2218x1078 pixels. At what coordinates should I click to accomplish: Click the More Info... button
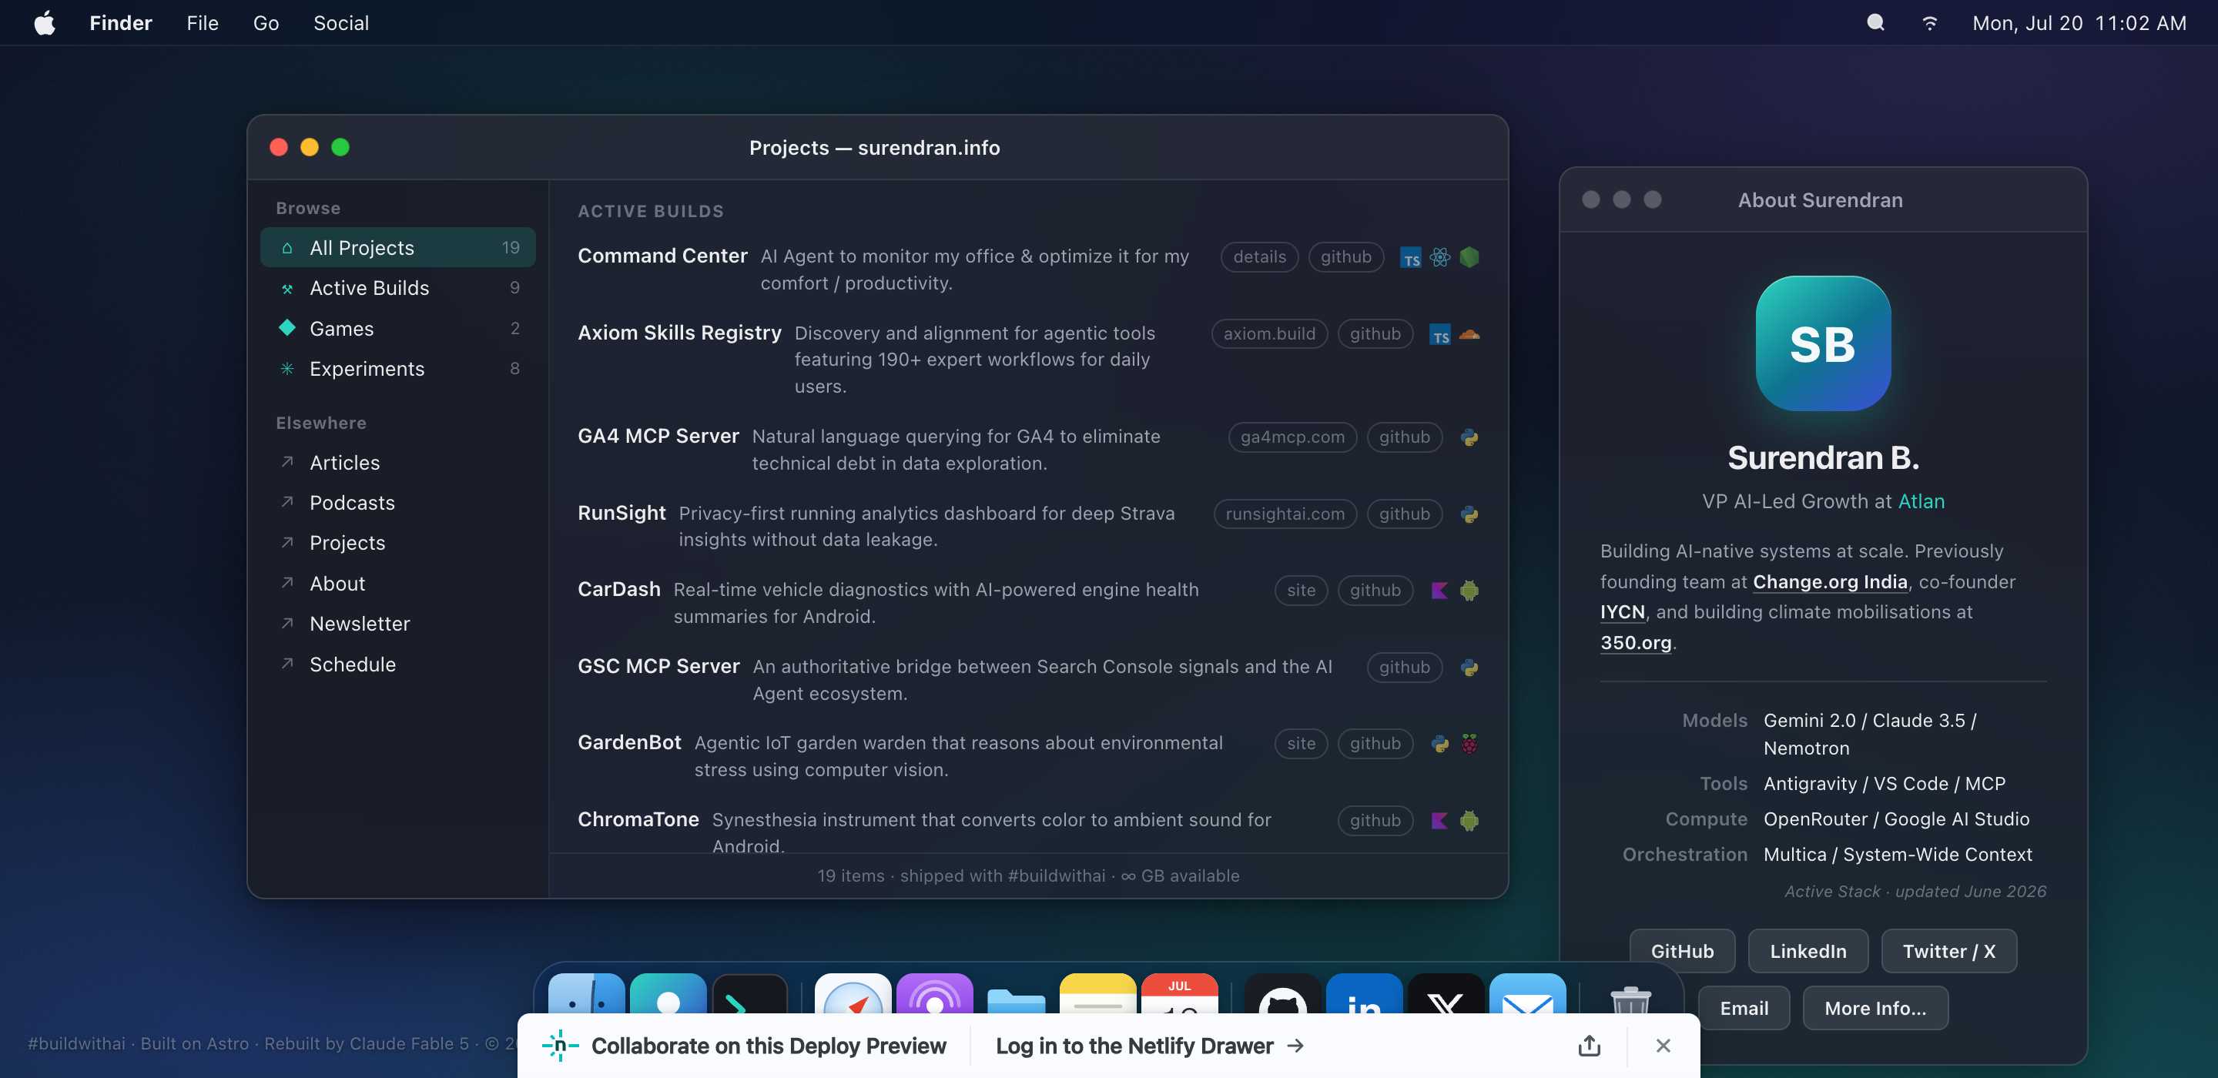pos(1875,1008)
